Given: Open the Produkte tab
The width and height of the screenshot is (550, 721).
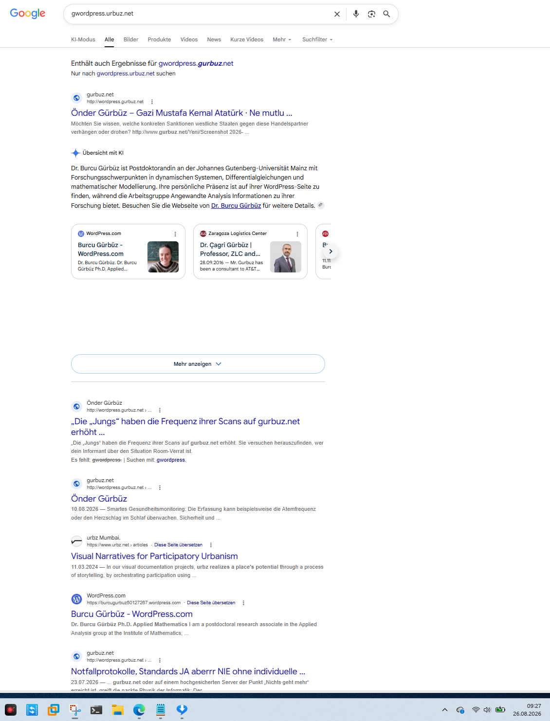Looking at the screenshot, I should [159, 39].
